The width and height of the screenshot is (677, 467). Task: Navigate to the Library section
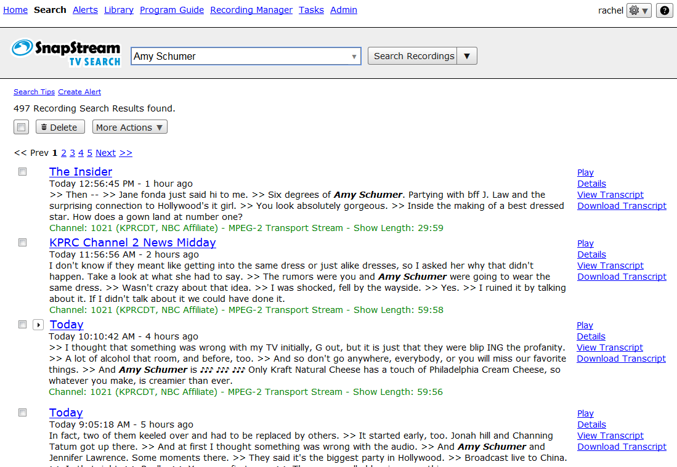(119, 10)
